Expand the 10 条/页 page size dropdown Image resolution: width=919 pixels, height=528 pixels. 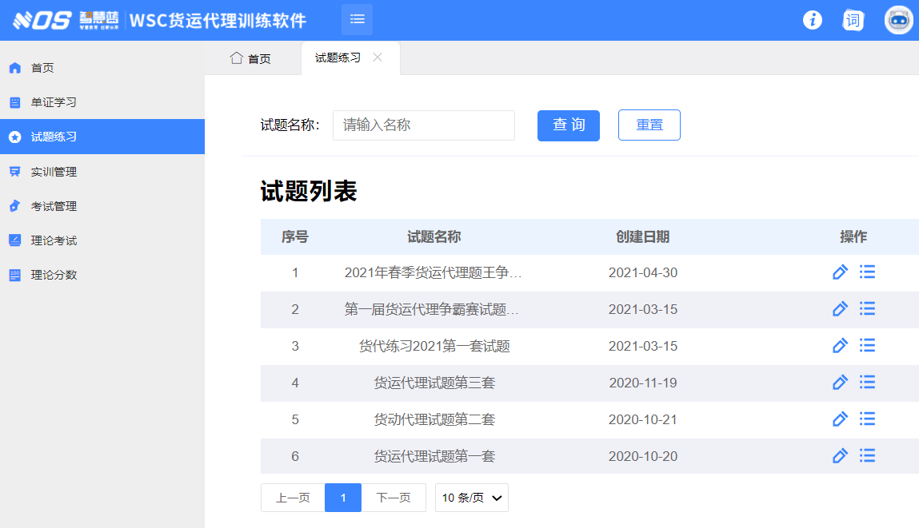coord(472,498)
